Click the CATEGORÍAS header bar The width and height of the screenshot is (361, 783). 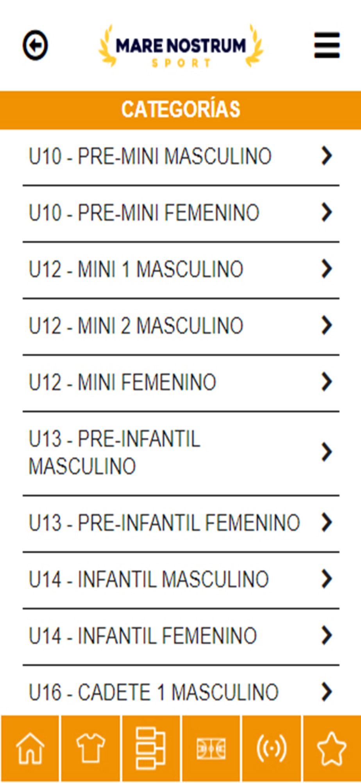click(180, 110)
